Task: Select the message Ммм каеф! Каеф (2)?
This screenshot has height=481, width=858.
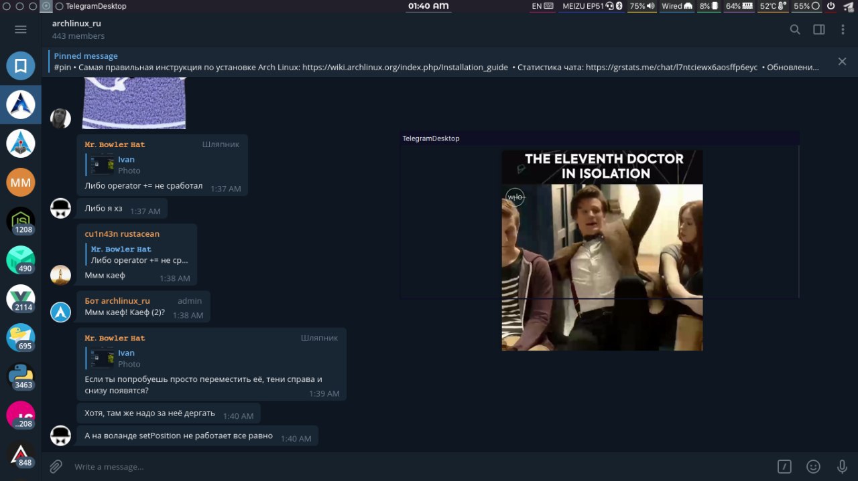Action: tap(143, 307)
